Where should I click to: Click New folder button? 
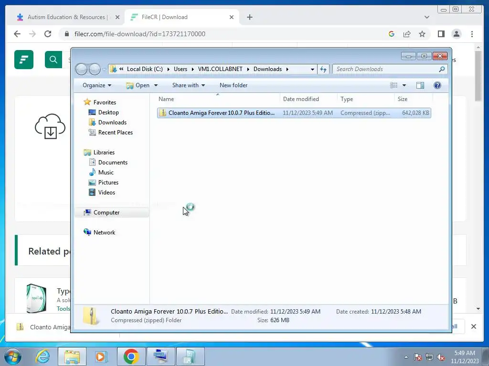233,85
